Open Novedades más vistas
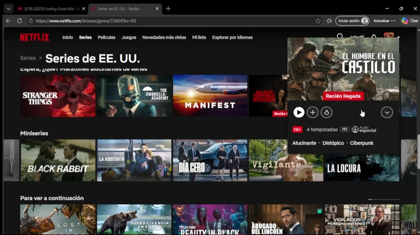Viewport: 420px width, 235px height. 164,38
